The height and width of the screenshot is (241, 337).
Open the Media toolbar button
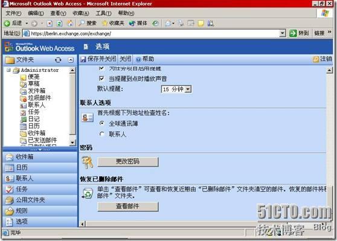pyautogui.click(x=138, y=23)
